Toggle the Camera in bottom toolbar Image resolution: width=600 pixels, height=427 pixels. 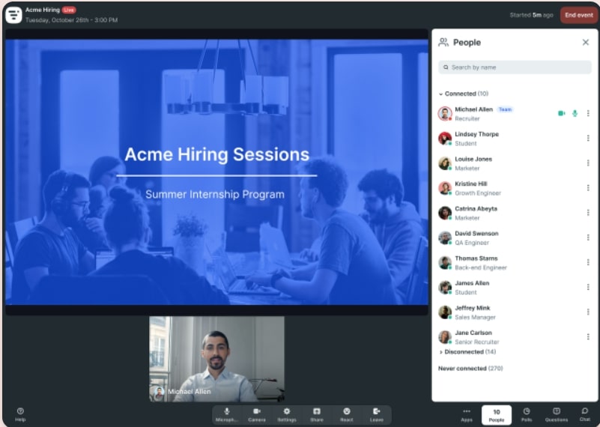coord(257,415)
